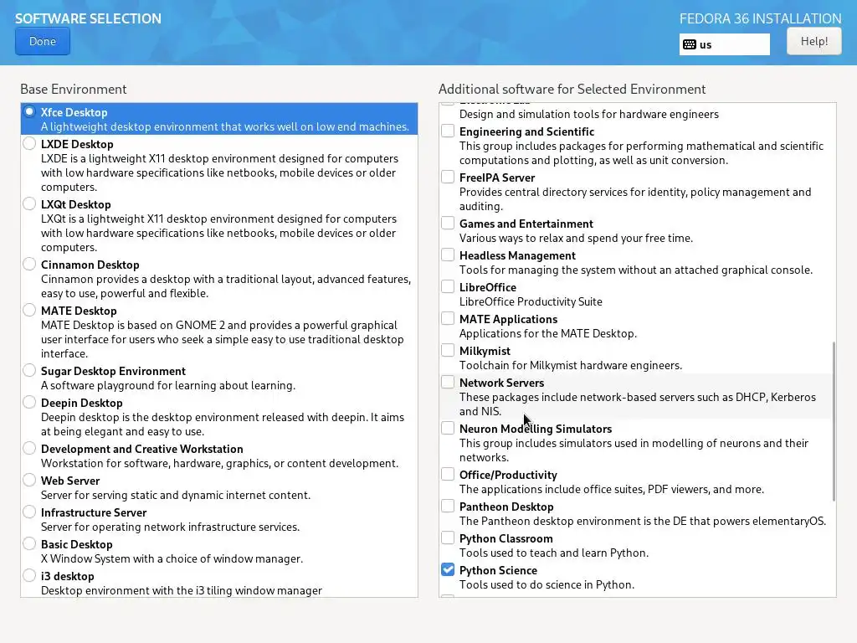Enable Python Classroom checkbox

448,538
